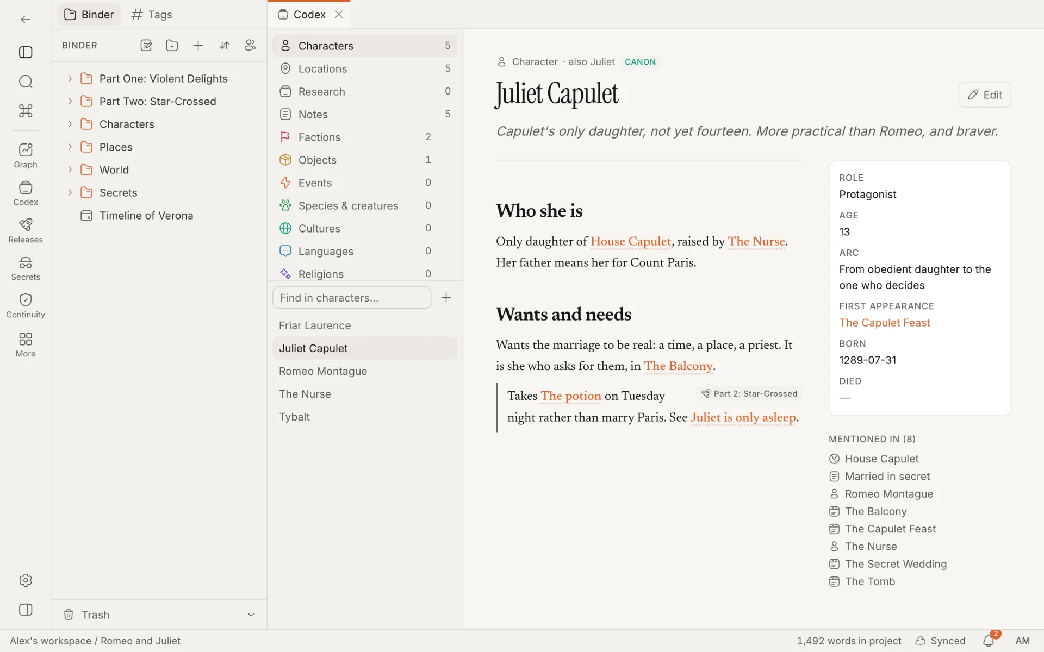Image resolution: width=1044 pixels, height=652 pixels.
Task: Select the Factions codex category
Action: click(x=365, y=137)
